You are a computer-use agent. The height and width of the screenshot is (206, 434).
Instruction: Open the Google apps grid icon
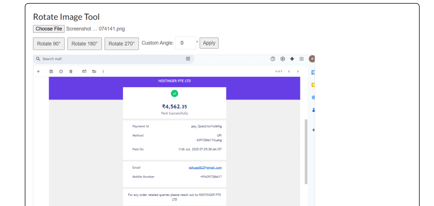302,59
